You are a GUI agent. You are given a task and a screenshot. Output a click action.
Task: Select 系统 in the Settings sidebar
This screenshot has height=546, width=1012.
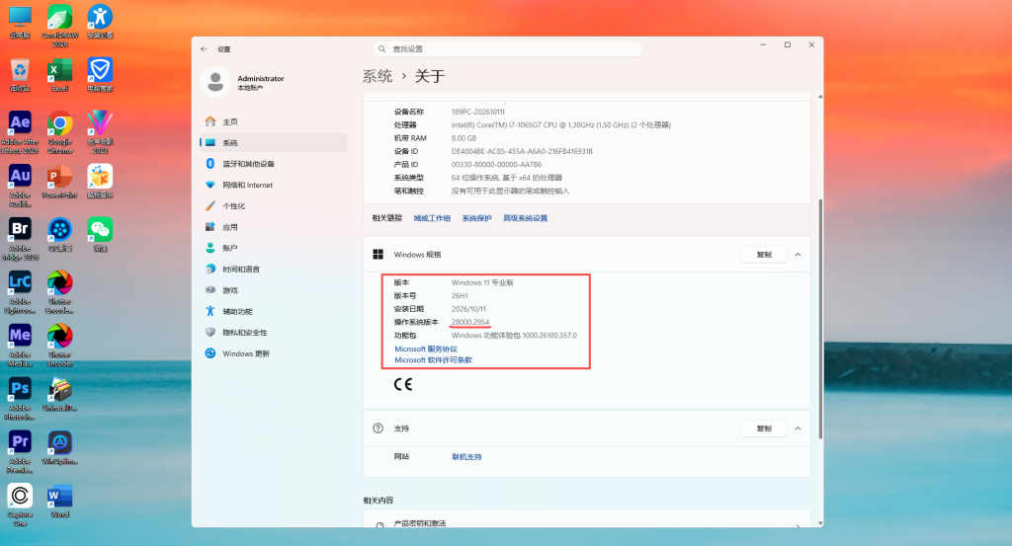pos(274,142)
